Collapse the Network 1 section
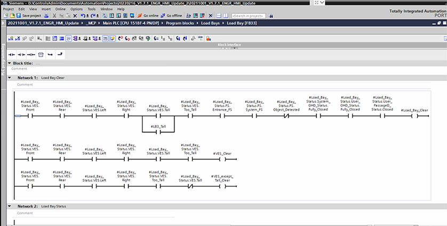This screenshot has height=226, width=447. click(x=9, y=78)
